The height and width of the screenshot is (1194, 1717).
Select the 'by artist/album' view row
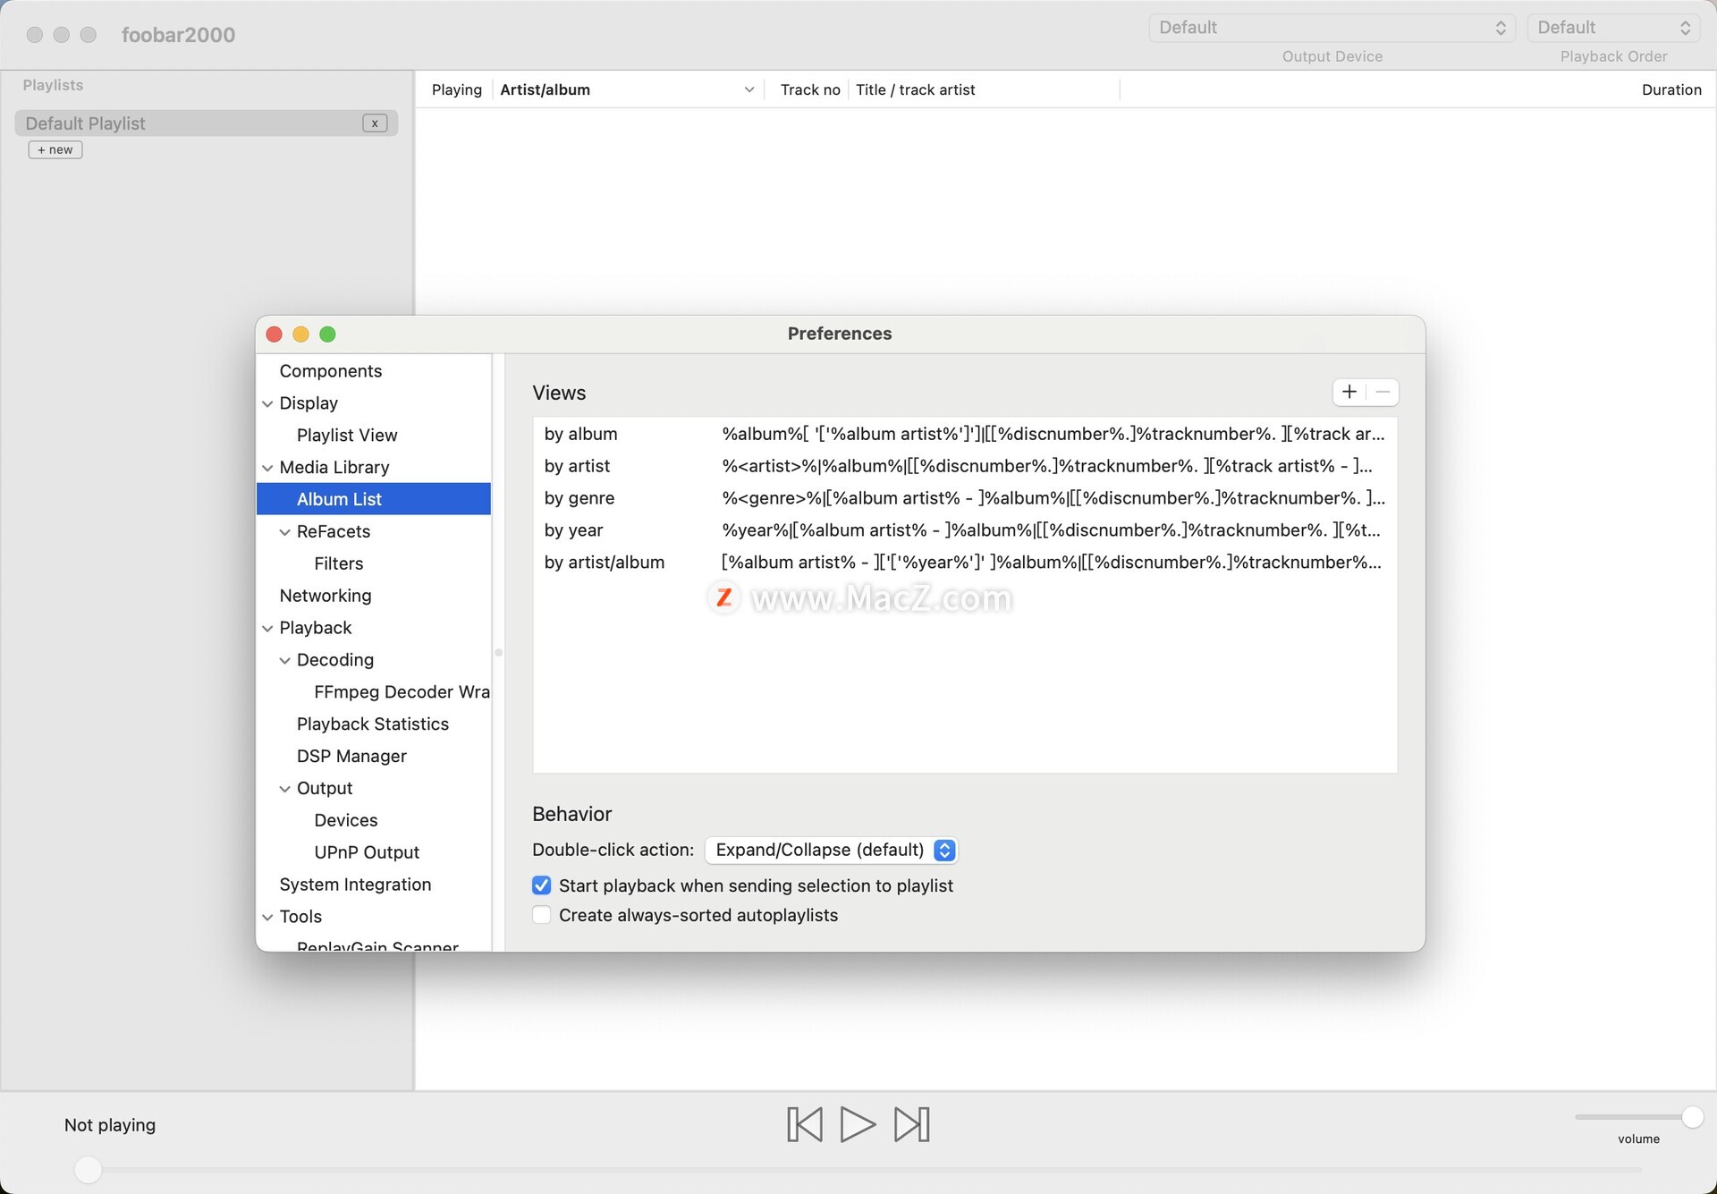965,563
